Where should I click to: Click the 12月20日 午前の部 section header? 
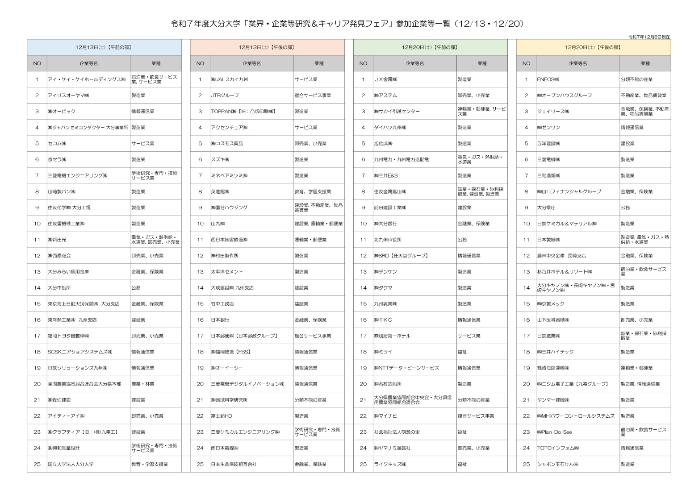430,47
